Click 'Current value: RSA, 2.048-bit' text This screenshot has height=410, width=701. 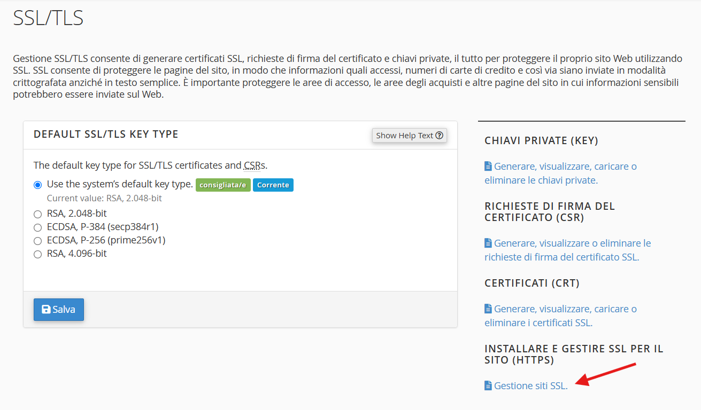point(104,198)
